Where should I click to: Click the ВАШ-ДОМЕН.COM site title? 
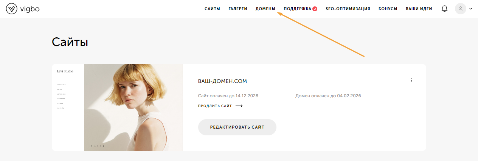[x=222, y=81]
